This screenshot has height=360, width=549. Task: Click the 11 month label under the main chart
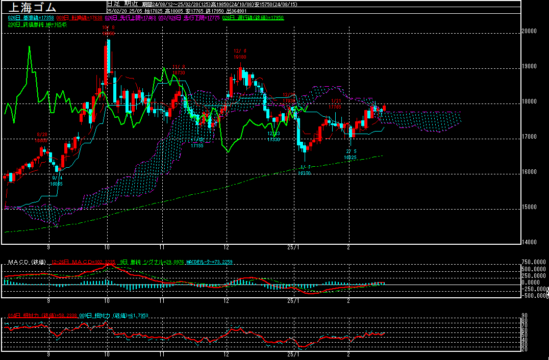162,247
